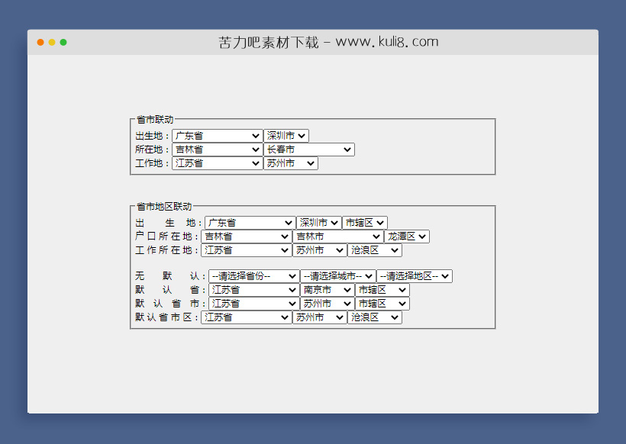Open the 工作地 province dropdown showing 江苏省
Screen dimensions: 626x444
pos(217,163)
